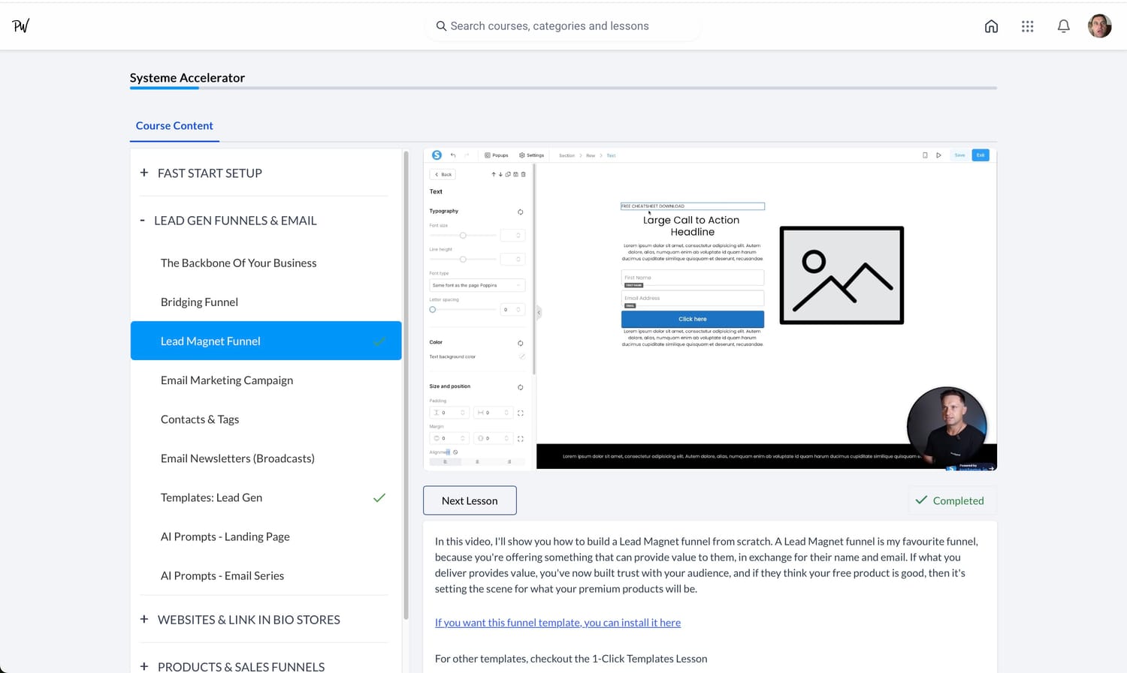Toggle the Completed lesson status
1127x673 pixels.
(950, 500)
